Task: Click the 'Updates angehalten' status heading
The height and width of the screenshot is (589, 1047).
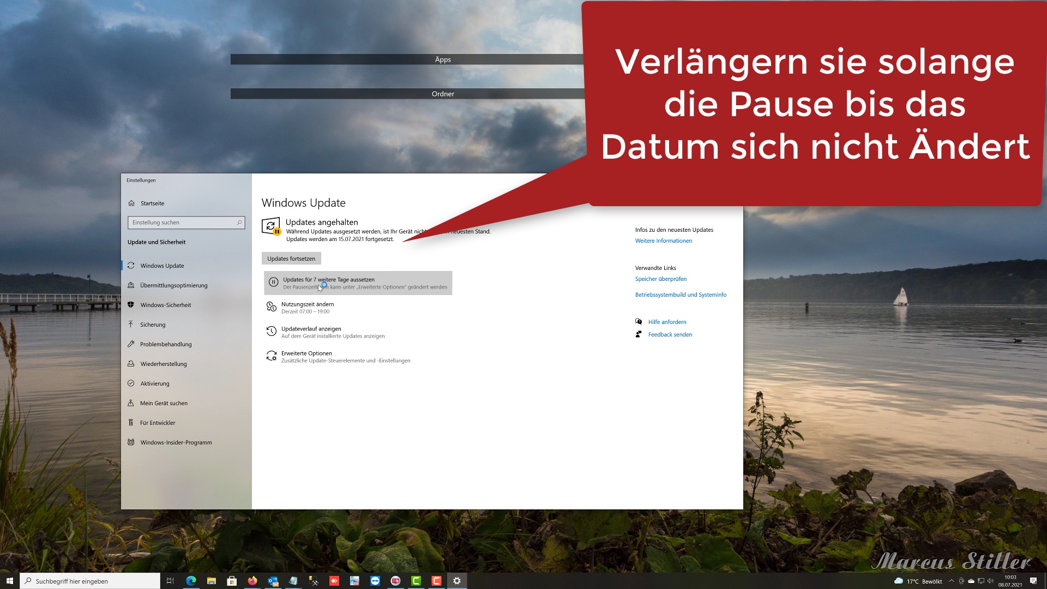Action: pos(322,222)
